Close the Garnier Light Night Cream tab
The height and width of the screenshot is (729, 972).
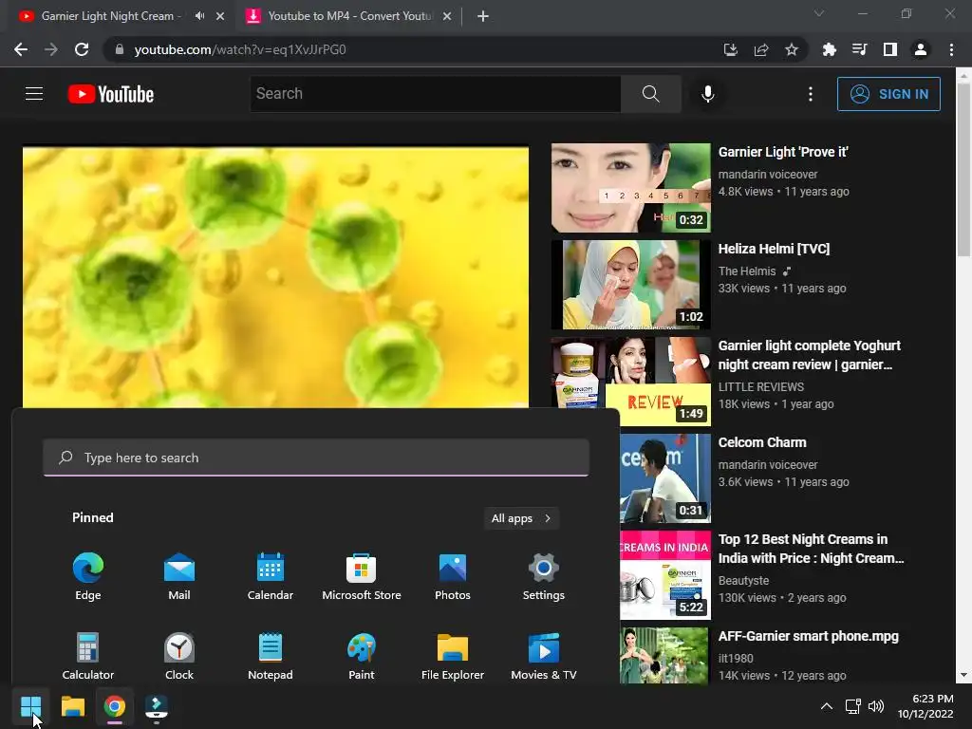(x=220, y=16)
